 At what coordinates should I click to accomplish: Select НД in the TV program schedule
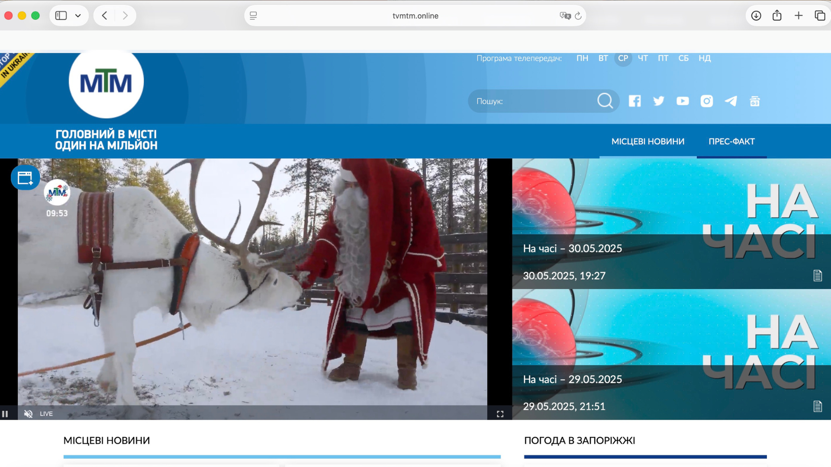click(704, 58)
